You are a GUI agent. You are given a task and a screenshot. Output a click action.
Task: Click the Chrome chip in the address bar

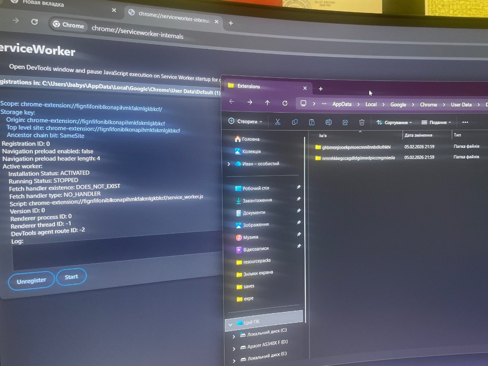click(68, 25)
